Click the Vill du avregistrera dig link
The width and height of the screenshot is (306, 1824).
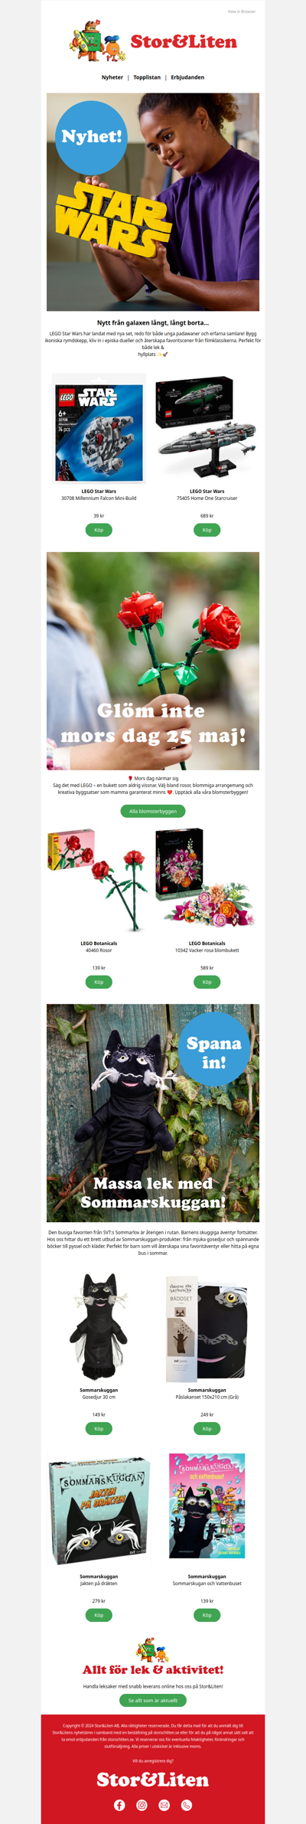point(153,1760)
